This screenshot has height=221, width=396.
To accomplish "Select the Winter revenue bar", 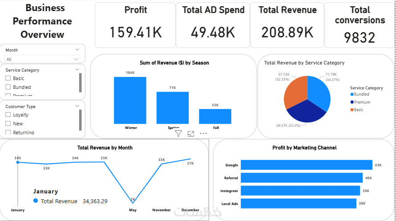I will click(x=130, y=100).
